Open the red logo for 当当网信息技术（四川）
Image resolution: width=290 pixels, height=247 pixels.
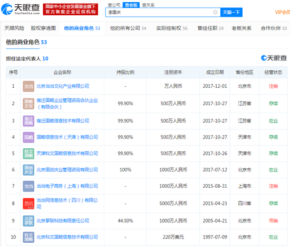[x=28, y=204]
